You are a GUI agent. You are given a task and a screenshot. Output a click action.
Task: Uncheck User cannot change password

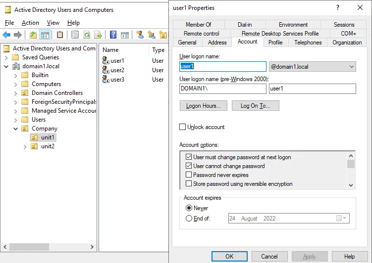pos(189,166)
